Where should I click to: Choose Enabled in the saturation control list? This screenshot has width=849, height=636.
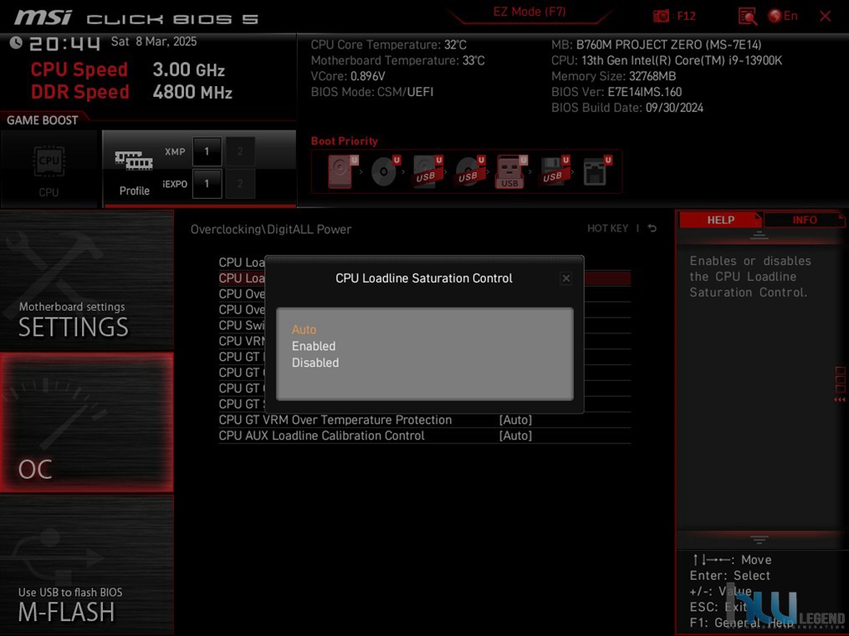(314, 346)
